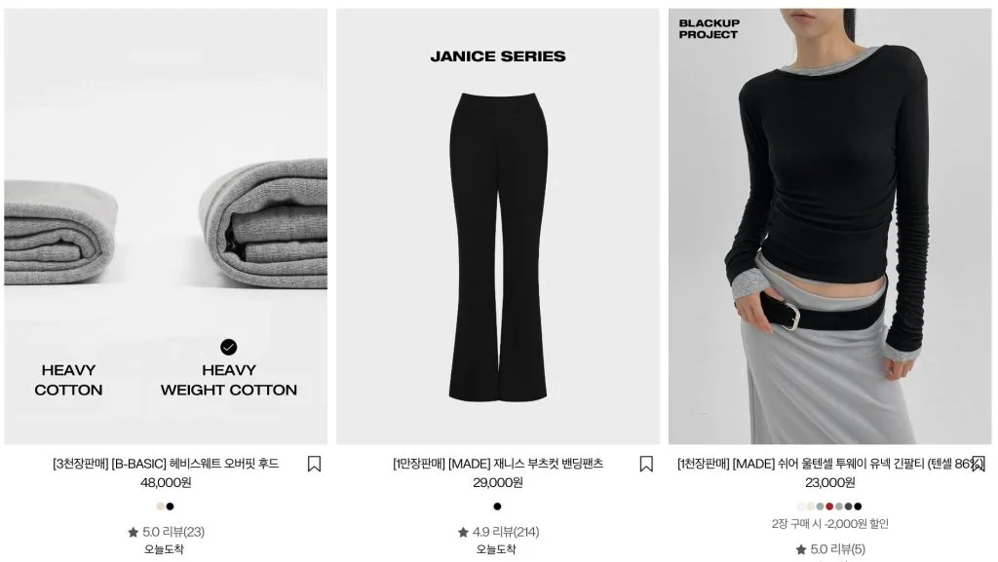Click the checkmark above Heavy Weight Cotton
The width and height of the screenshot is (998, 562).
click(228, 347)
